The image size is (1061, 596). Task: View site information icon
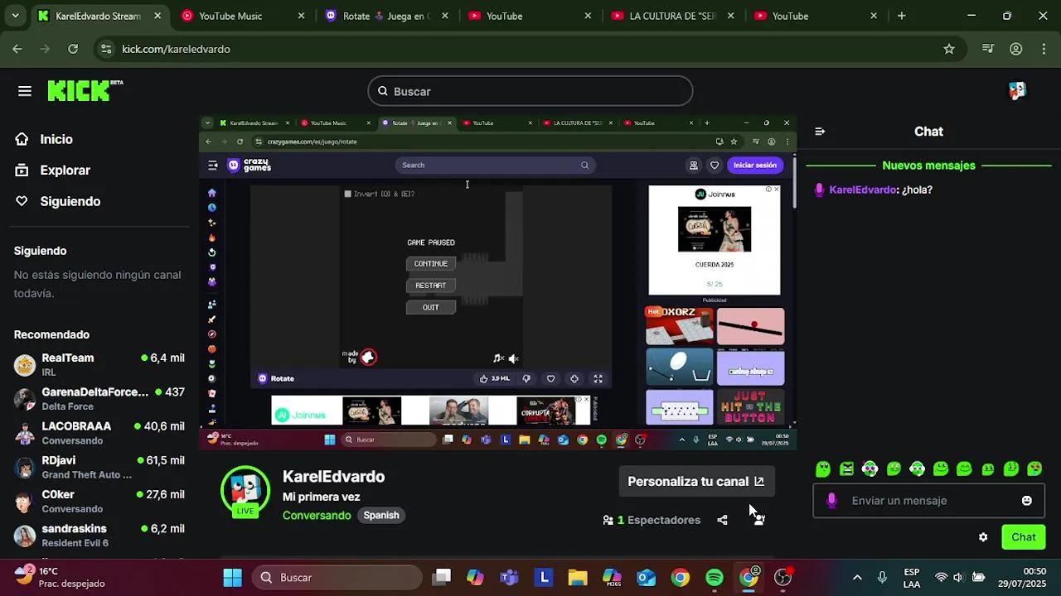[x=105, y=49]
